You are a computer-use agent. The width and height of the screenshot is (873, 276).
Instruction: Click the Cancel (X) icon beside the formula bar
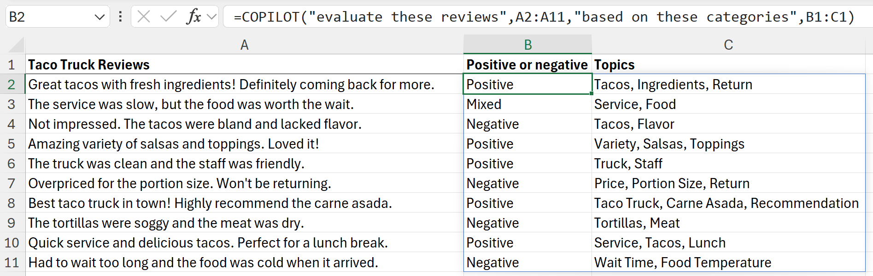143,17
